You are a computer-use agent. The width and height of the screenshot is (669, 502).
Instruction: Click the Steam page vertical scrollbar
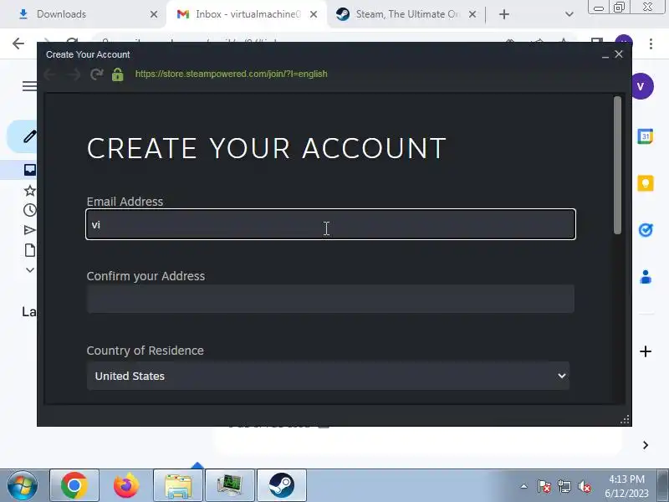(x=617, y=165)
